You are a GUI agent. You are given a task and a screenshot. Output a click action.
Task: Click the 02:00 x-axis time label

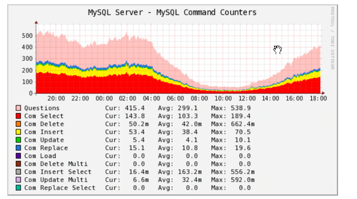(x=127, y=98)
